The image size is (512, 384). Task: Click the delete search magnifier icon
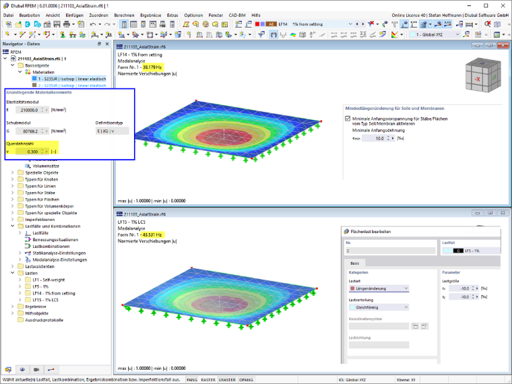488,24
